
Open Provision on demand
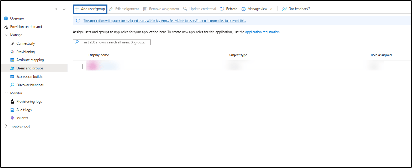tap(26, 27)
